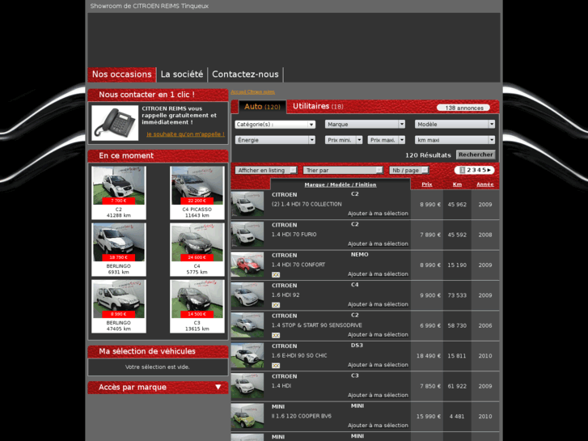The image size is (588, 441).
Task: Open photo of C2 1.4 HDI 70 COLLECTION
Action: (x=247, y=204)
